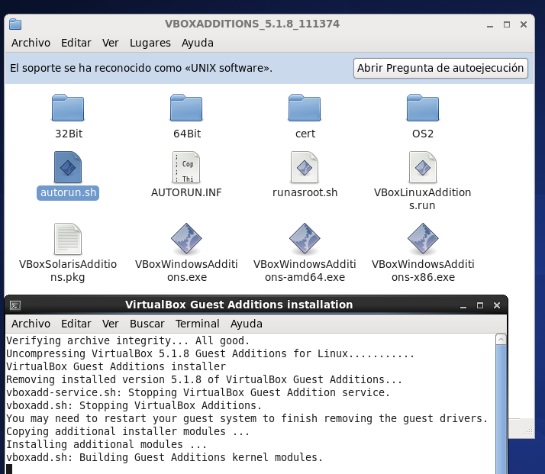Open Editar menu in file manager
This screenshot has width=545, height=474.
pos(76,43)
